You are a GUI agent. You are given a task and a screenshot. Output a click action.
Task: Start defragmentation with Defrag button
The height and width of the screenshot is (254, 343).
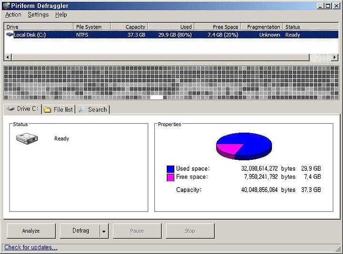point(80,231)
